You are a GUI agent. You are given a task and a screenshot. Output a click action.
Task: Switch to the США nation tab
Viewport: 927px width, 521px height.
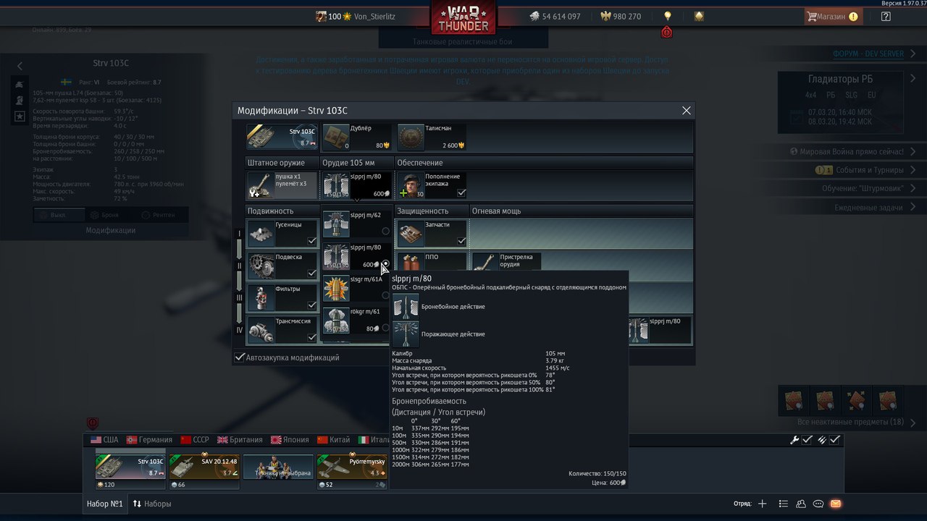click(x=104, y=439)
